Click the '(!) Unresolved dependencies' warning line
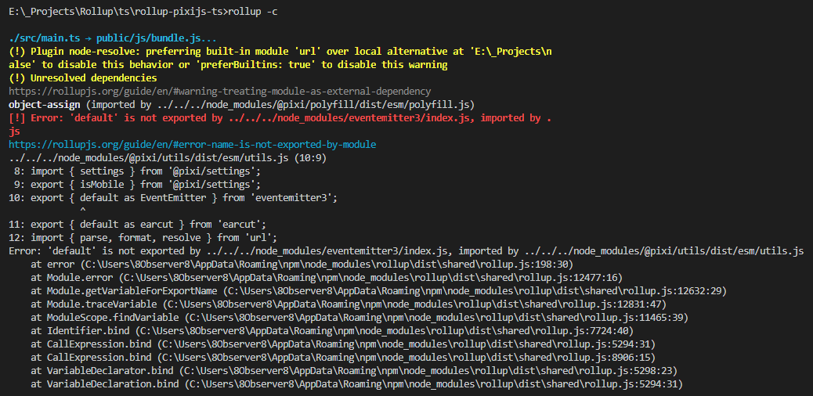The height and width of the screenshot is (396, 813). [x=83, y=78]
